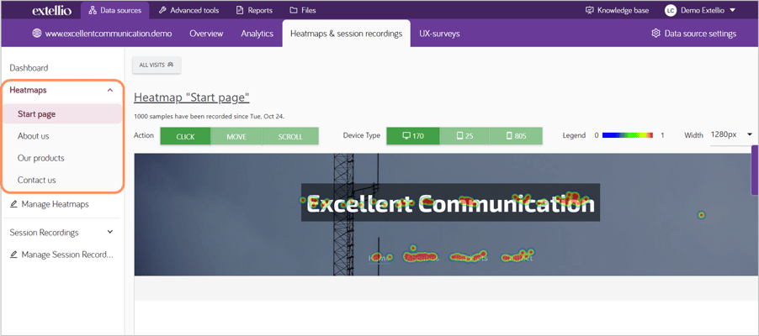The height and width of the screenshot is (336, 759).
Task: Expand the Demo Extellio account dropdown arrow
Action: pos(732,10)
